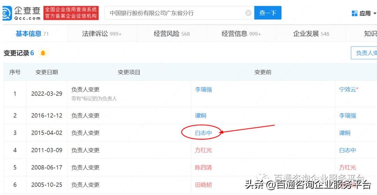
Task: Click the 查一下 search button
Action: tap(268, 13)
